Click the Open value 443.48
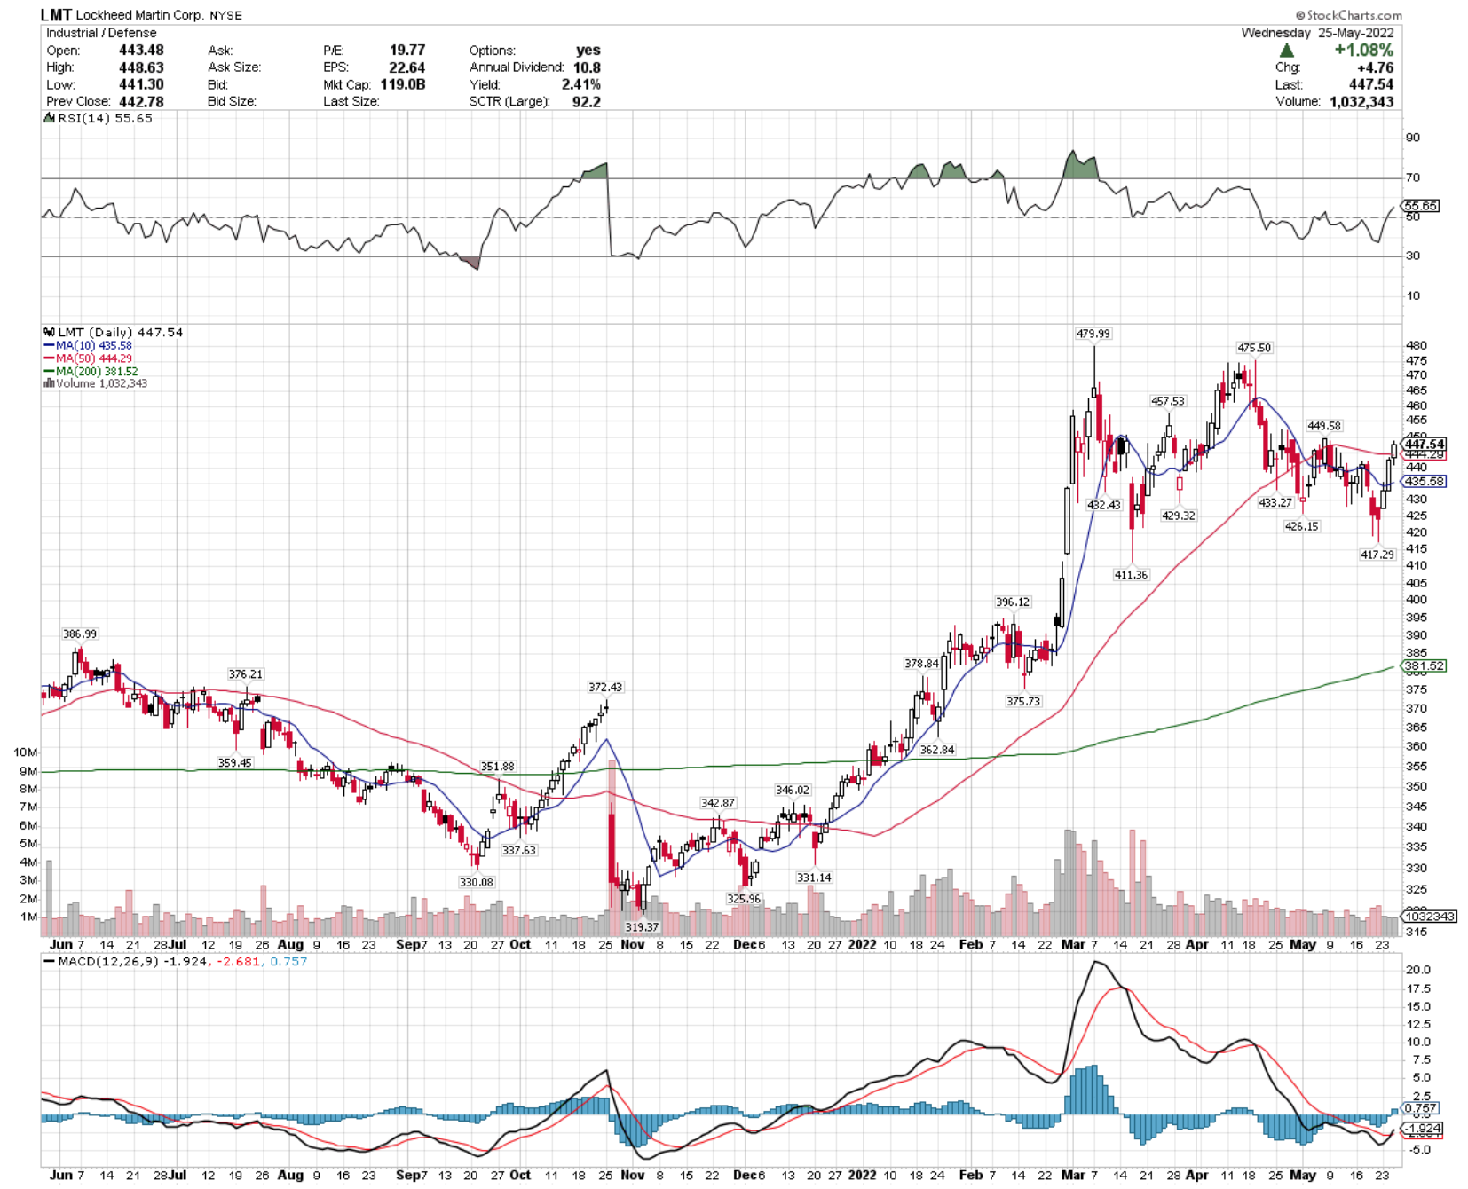1468x1189 pixels. (141, 50)
